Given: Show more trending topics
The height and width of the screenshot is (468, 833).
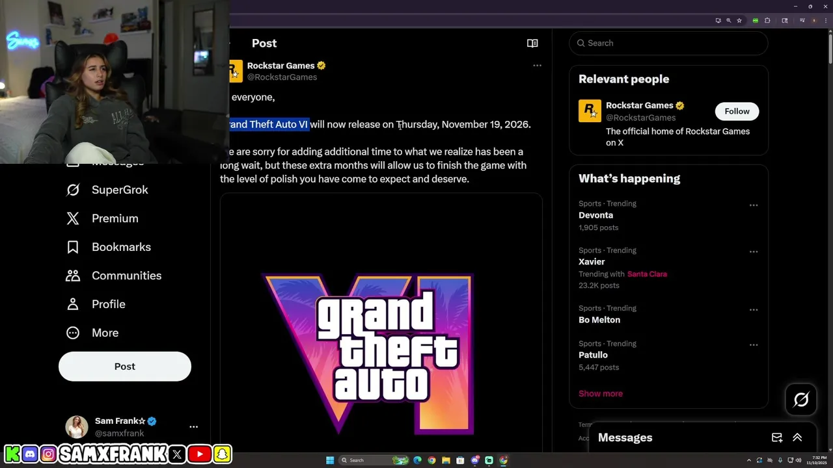Looking at the screenshot, I should coord(601,393).
